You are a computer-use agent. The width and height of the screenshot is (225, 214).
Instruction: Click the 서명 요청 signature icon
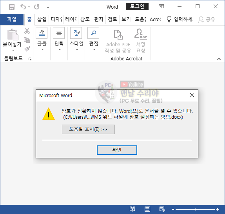point(141,34)
